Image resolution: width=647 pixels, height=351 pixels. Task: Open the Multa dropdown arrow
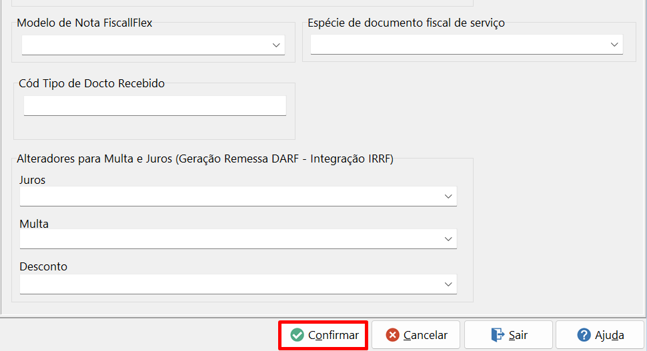[x=448, y=239]
